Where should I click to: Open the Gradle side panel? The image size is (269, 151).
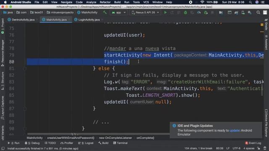click(x=266, y=24)
